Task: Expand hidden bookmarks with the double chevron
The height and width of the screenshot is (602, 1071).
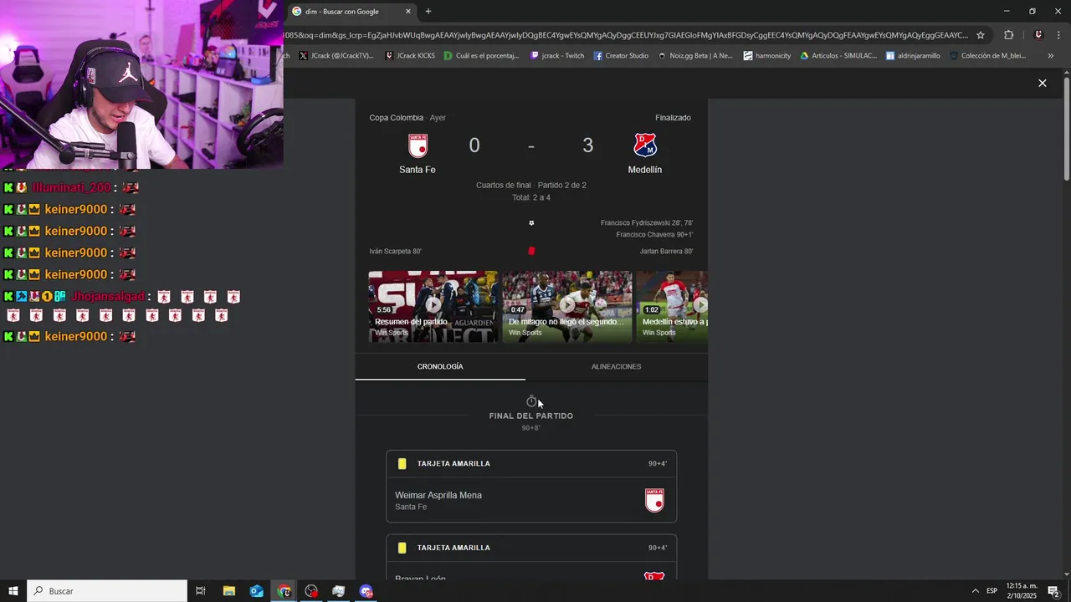Action: click(1051, 56)
